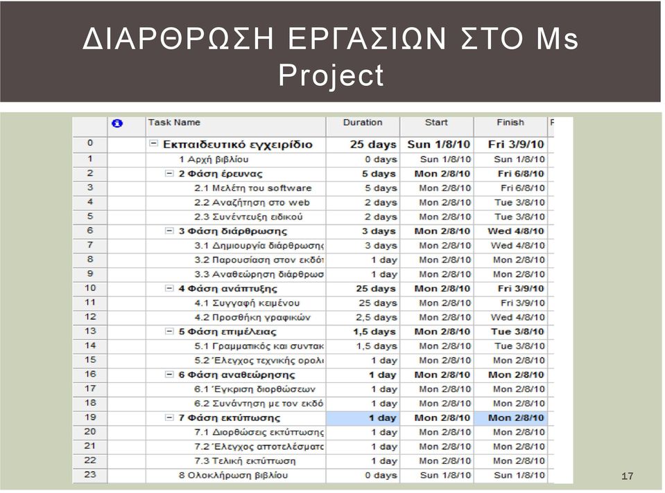Select the task 8 Ολοκλήρωση βιβλίου
The height and width of the screenshot is (493, 665).
233,475
